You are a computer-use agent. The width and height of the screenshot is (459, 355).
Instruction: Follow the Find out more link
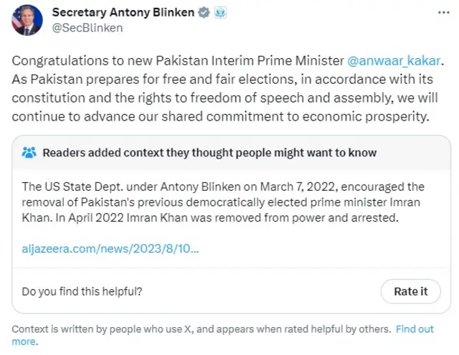(415, 329)
